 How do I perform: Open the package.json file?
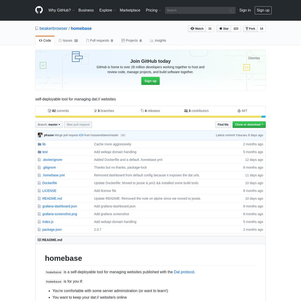coord(52,229)
